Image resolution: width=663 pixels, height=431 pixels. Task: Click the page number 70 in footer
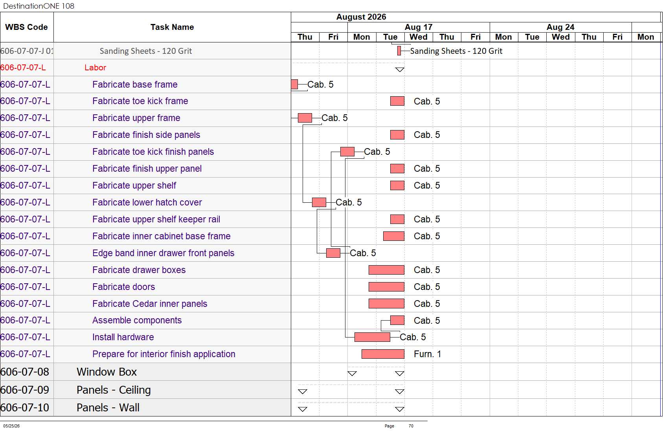click(411, 426)
